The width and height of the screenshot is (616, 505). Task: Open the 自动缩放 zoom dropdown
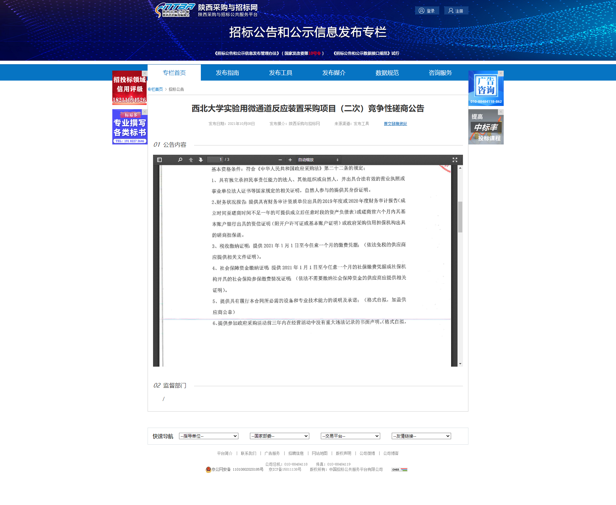318,160
